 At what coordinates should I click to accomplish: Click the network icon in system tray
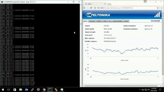pyautogui.click(x=146, y=90)
